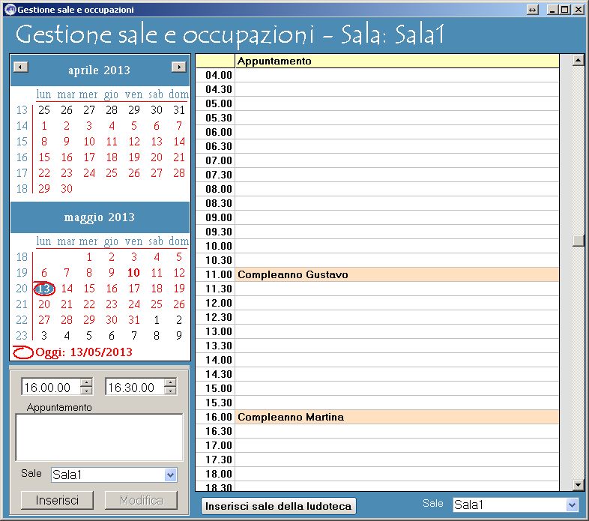Select April 30 in the calendar
Viewport: 589px width, 521px height.
point(67,189)
